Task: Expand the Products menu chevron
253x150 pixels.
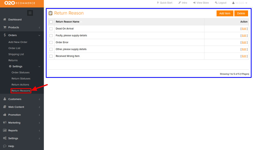Action: pyautogui.click(x=39, y=28)
